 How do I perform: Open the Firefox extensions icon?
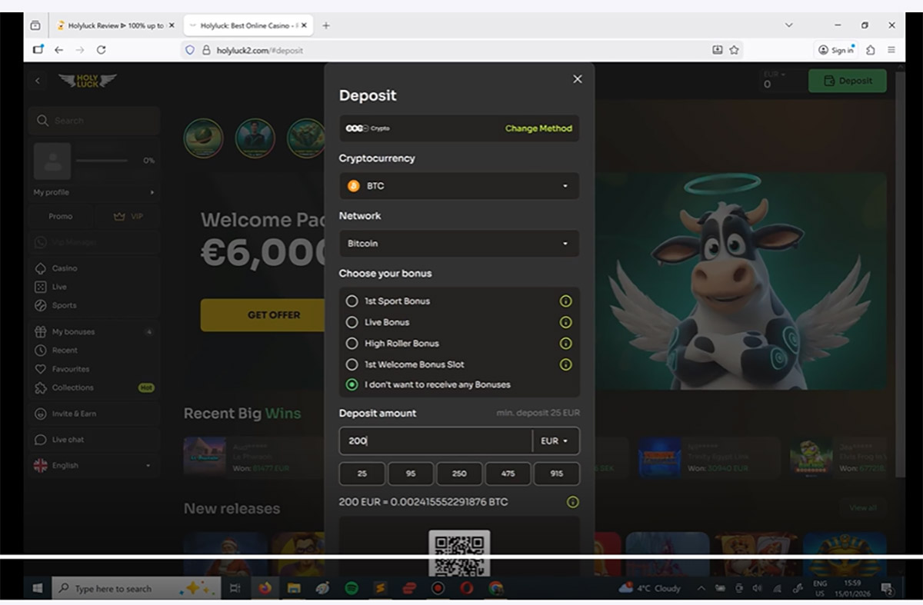point(871,50)
